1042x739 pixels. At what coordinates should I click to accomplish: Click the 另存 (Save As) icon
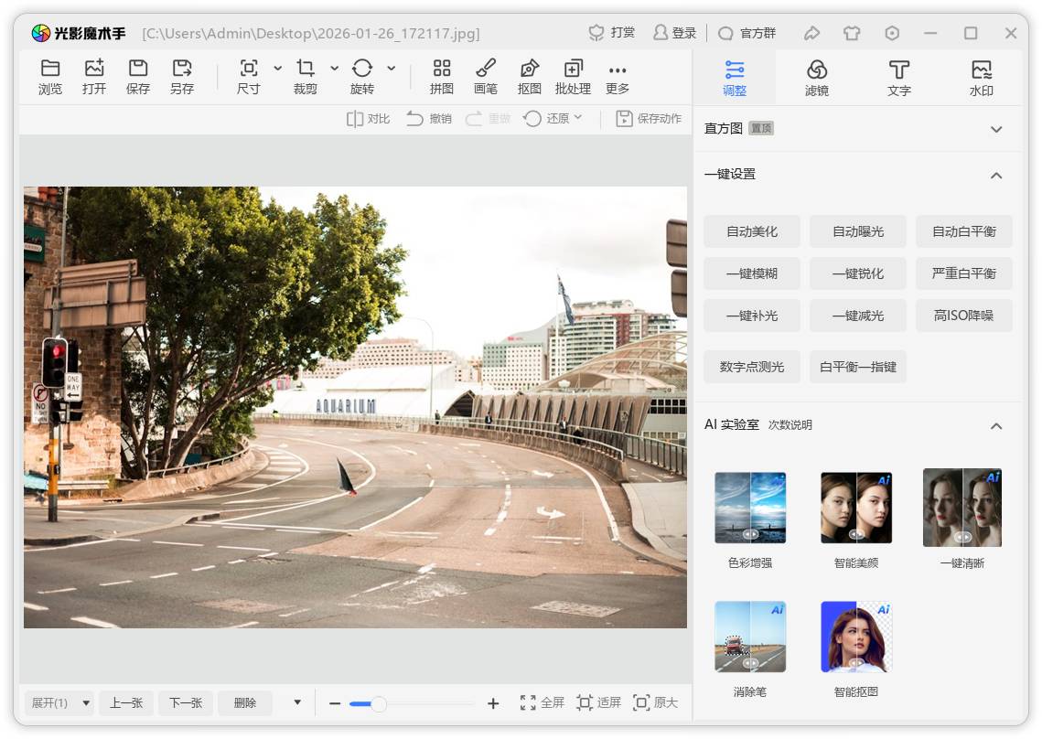(x=182, y=69)
